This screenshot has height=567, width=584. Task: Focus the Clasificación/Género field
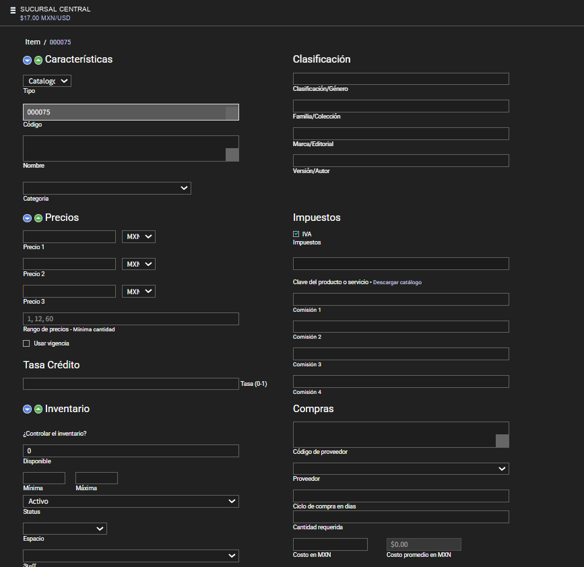coord(401,79)
